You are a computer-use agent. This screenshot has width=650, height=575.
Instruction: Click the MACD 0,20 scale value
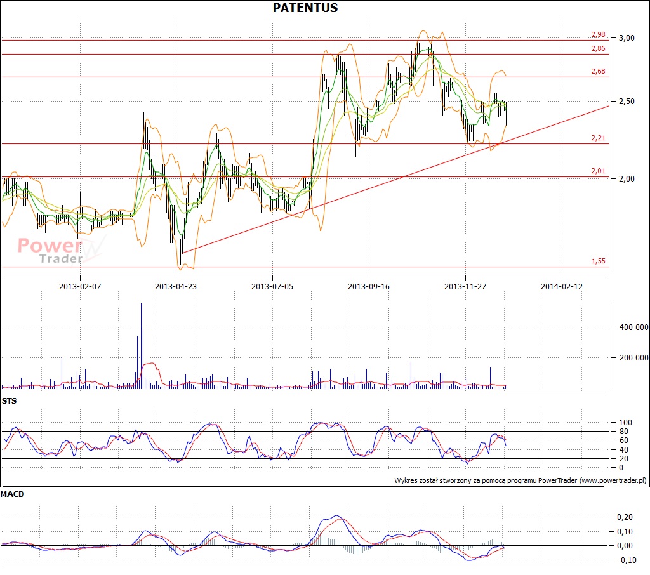(x=625, y=517)
